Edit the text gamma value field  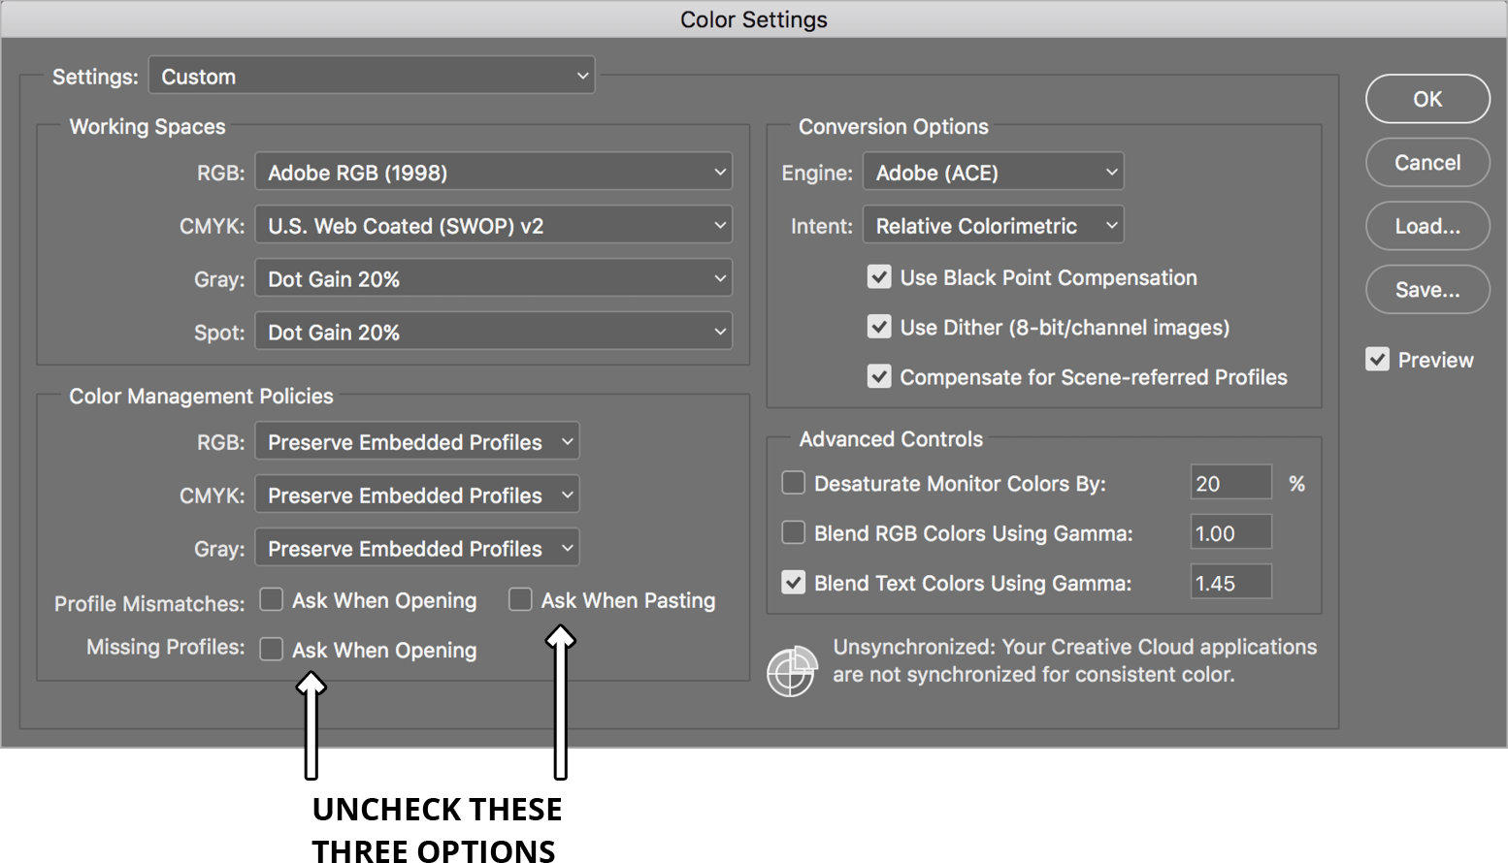pyautogui.click(x=1229, y=582)
